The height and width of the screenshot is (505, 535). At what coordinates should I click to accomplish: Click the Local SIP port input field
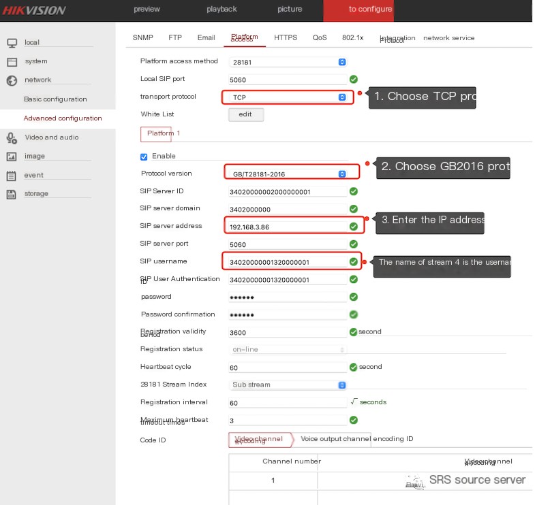click(x=288, y=80)
